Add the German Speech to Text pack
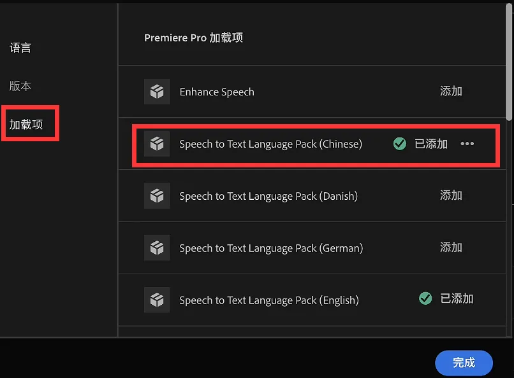The height and width of the screenshot is (378, 514). click(451, 248)
